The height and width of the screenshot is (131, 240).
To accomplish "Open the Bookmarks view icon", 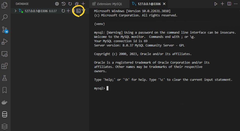I will click(x=5, y=90).
